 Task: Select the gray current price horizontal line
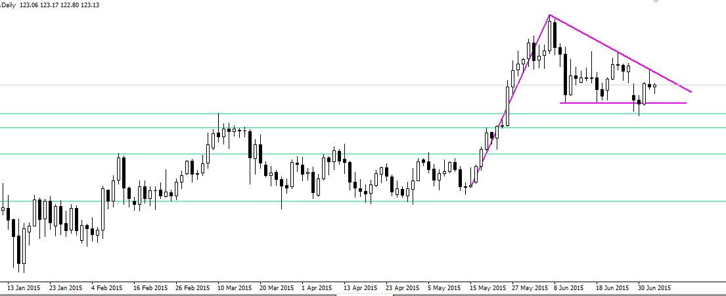pos(363,85)
